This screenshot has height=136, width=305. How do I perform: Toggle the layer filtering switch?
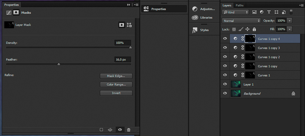(291, 12)
